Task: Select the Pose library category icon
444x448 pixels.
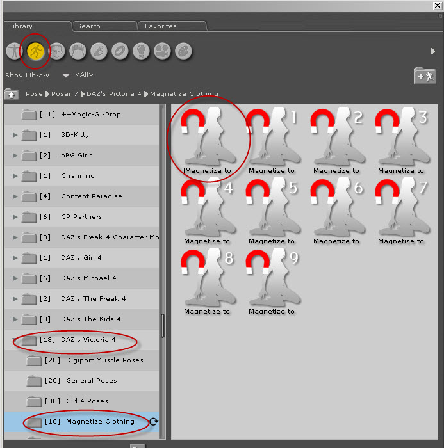Action: [35, 51]
